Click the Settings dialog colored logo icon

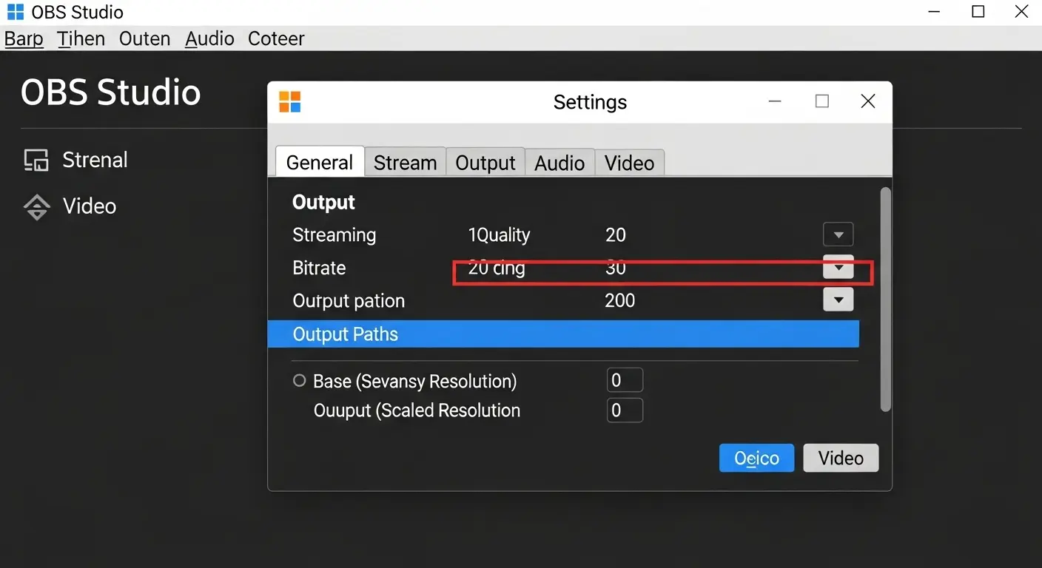click(x=290, y=102)
